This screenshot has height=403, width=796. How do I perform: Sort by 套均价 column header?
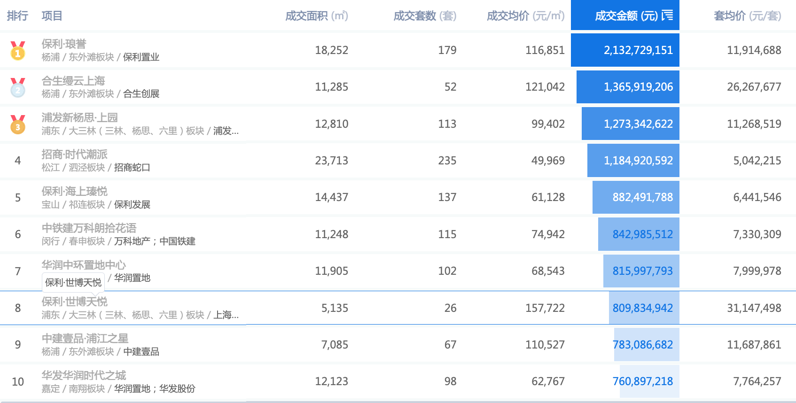coord(747,16)
